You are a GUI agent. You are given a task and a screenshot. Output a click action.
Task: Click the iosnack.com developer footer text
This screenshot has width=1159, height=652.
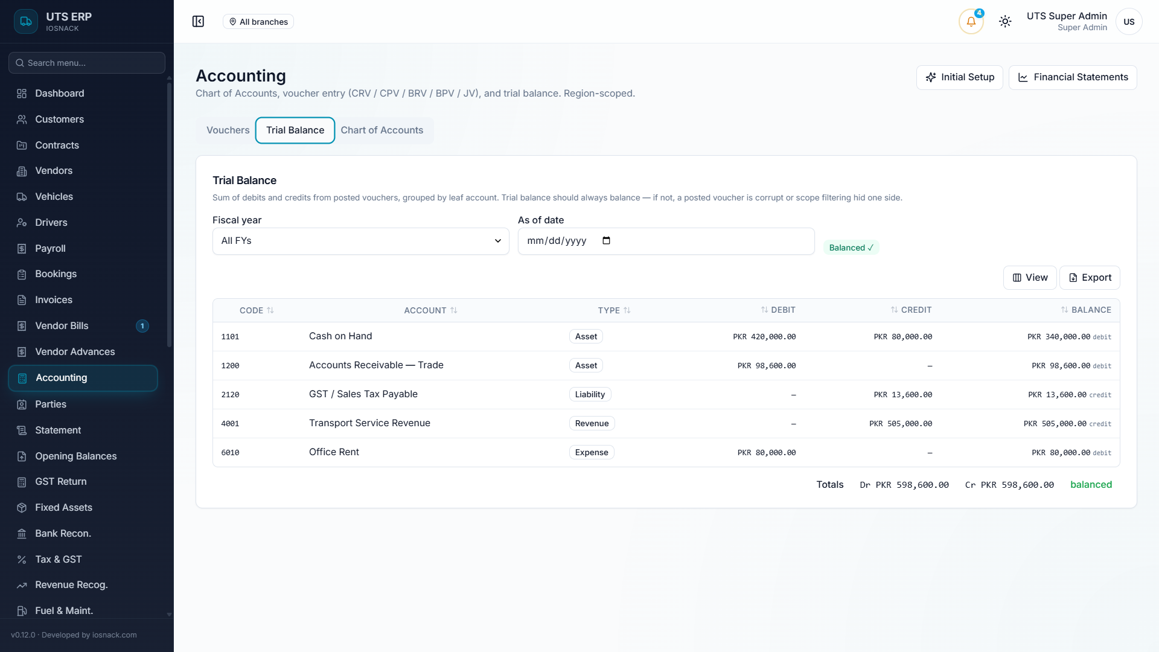[115, 635]
